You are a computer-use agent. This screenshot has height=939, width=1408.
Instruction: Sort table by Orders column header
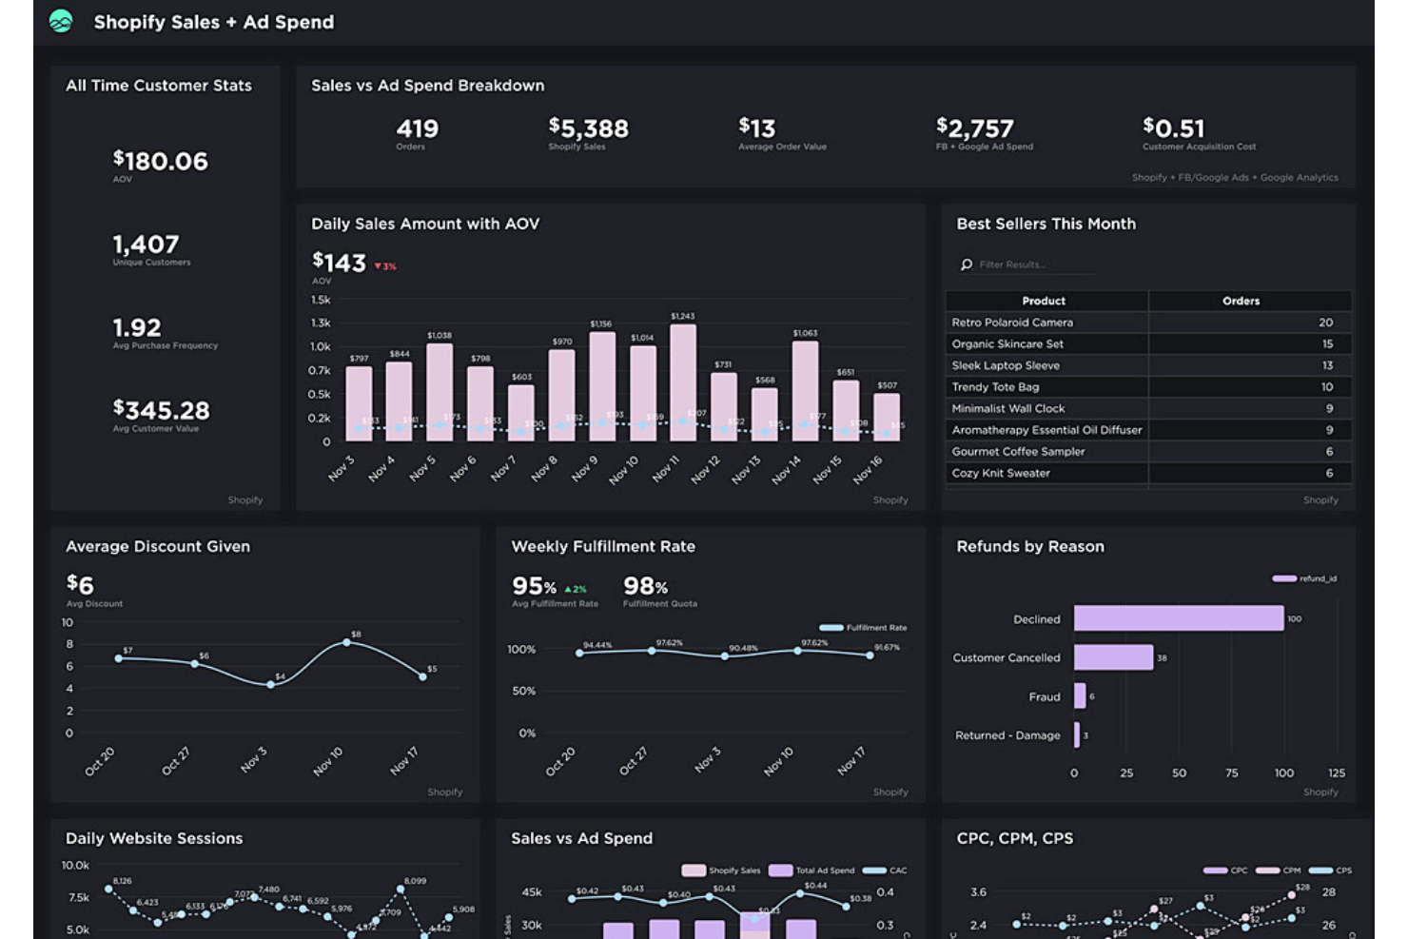click(1250, 301)
